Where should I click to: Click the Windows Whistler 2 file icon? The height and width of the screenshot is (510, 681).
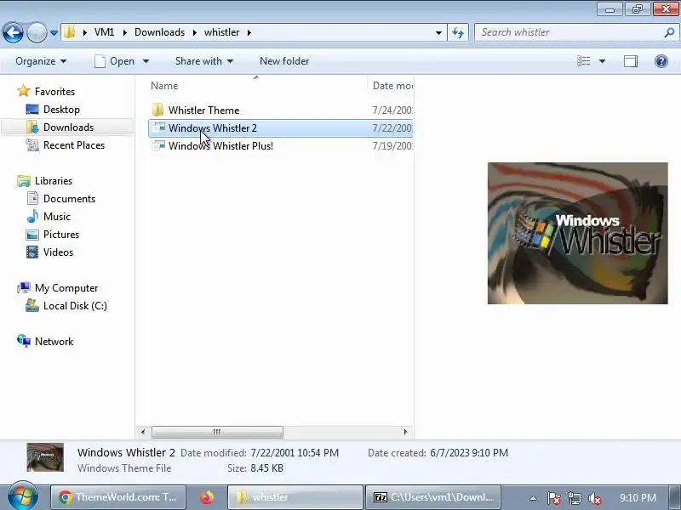click(x=158, y=127)
